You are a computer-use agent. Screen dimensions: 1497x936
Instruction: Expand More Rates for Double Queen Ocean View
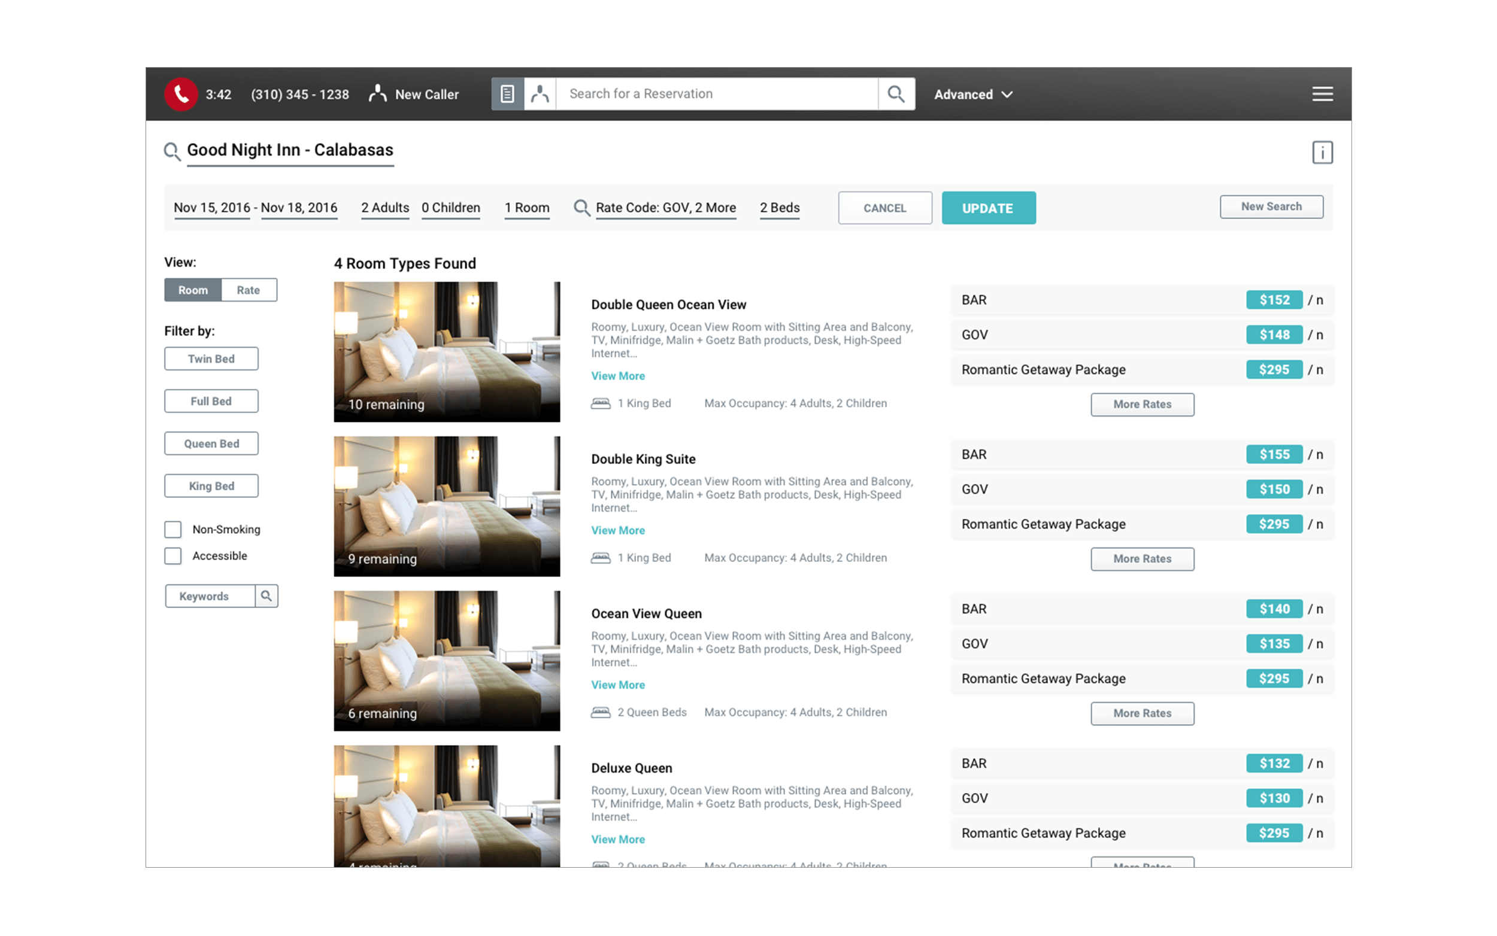[x=1141, y=404]
